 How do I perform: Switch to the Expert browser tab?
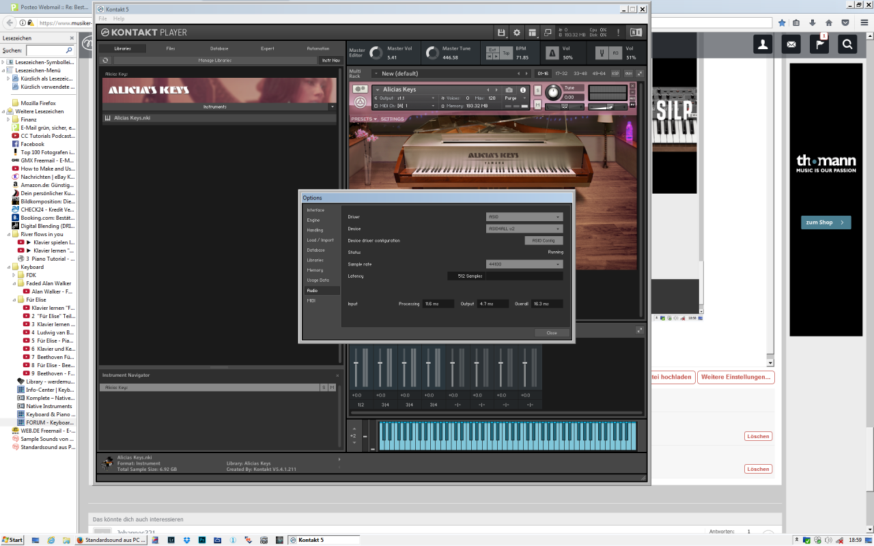pos(268,48)
